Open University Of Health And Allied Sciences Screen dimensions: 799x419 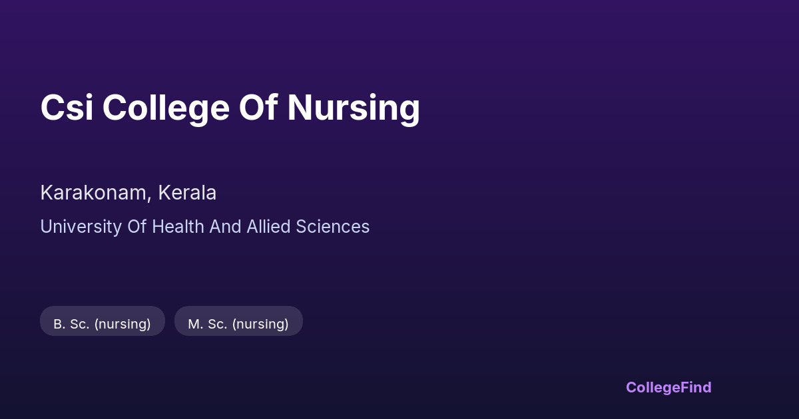pos(204,227)
